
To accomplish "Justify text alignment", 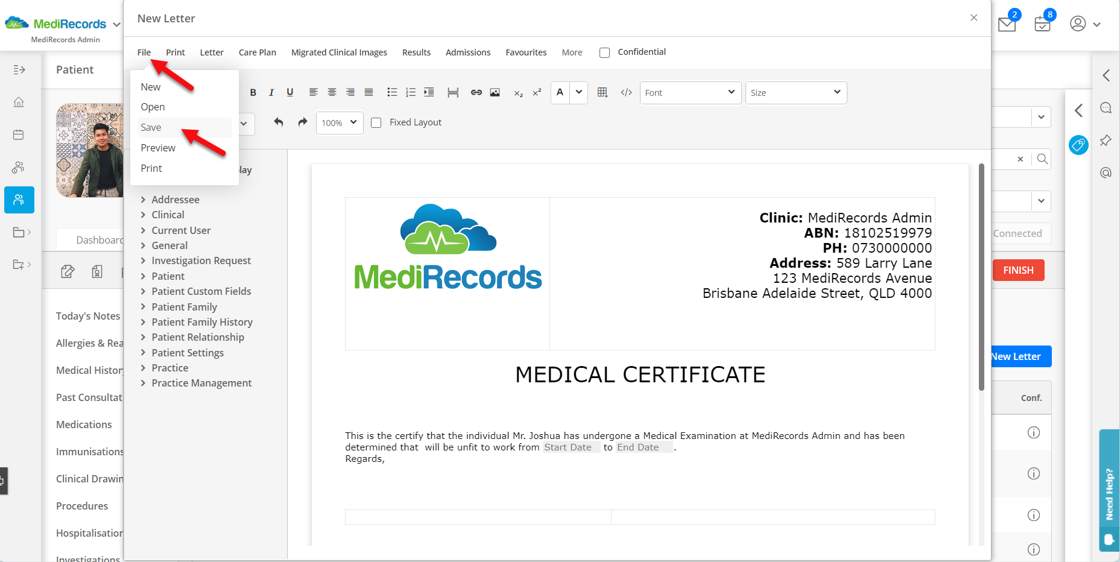I will pyautogui.click(x=369, y=92).
